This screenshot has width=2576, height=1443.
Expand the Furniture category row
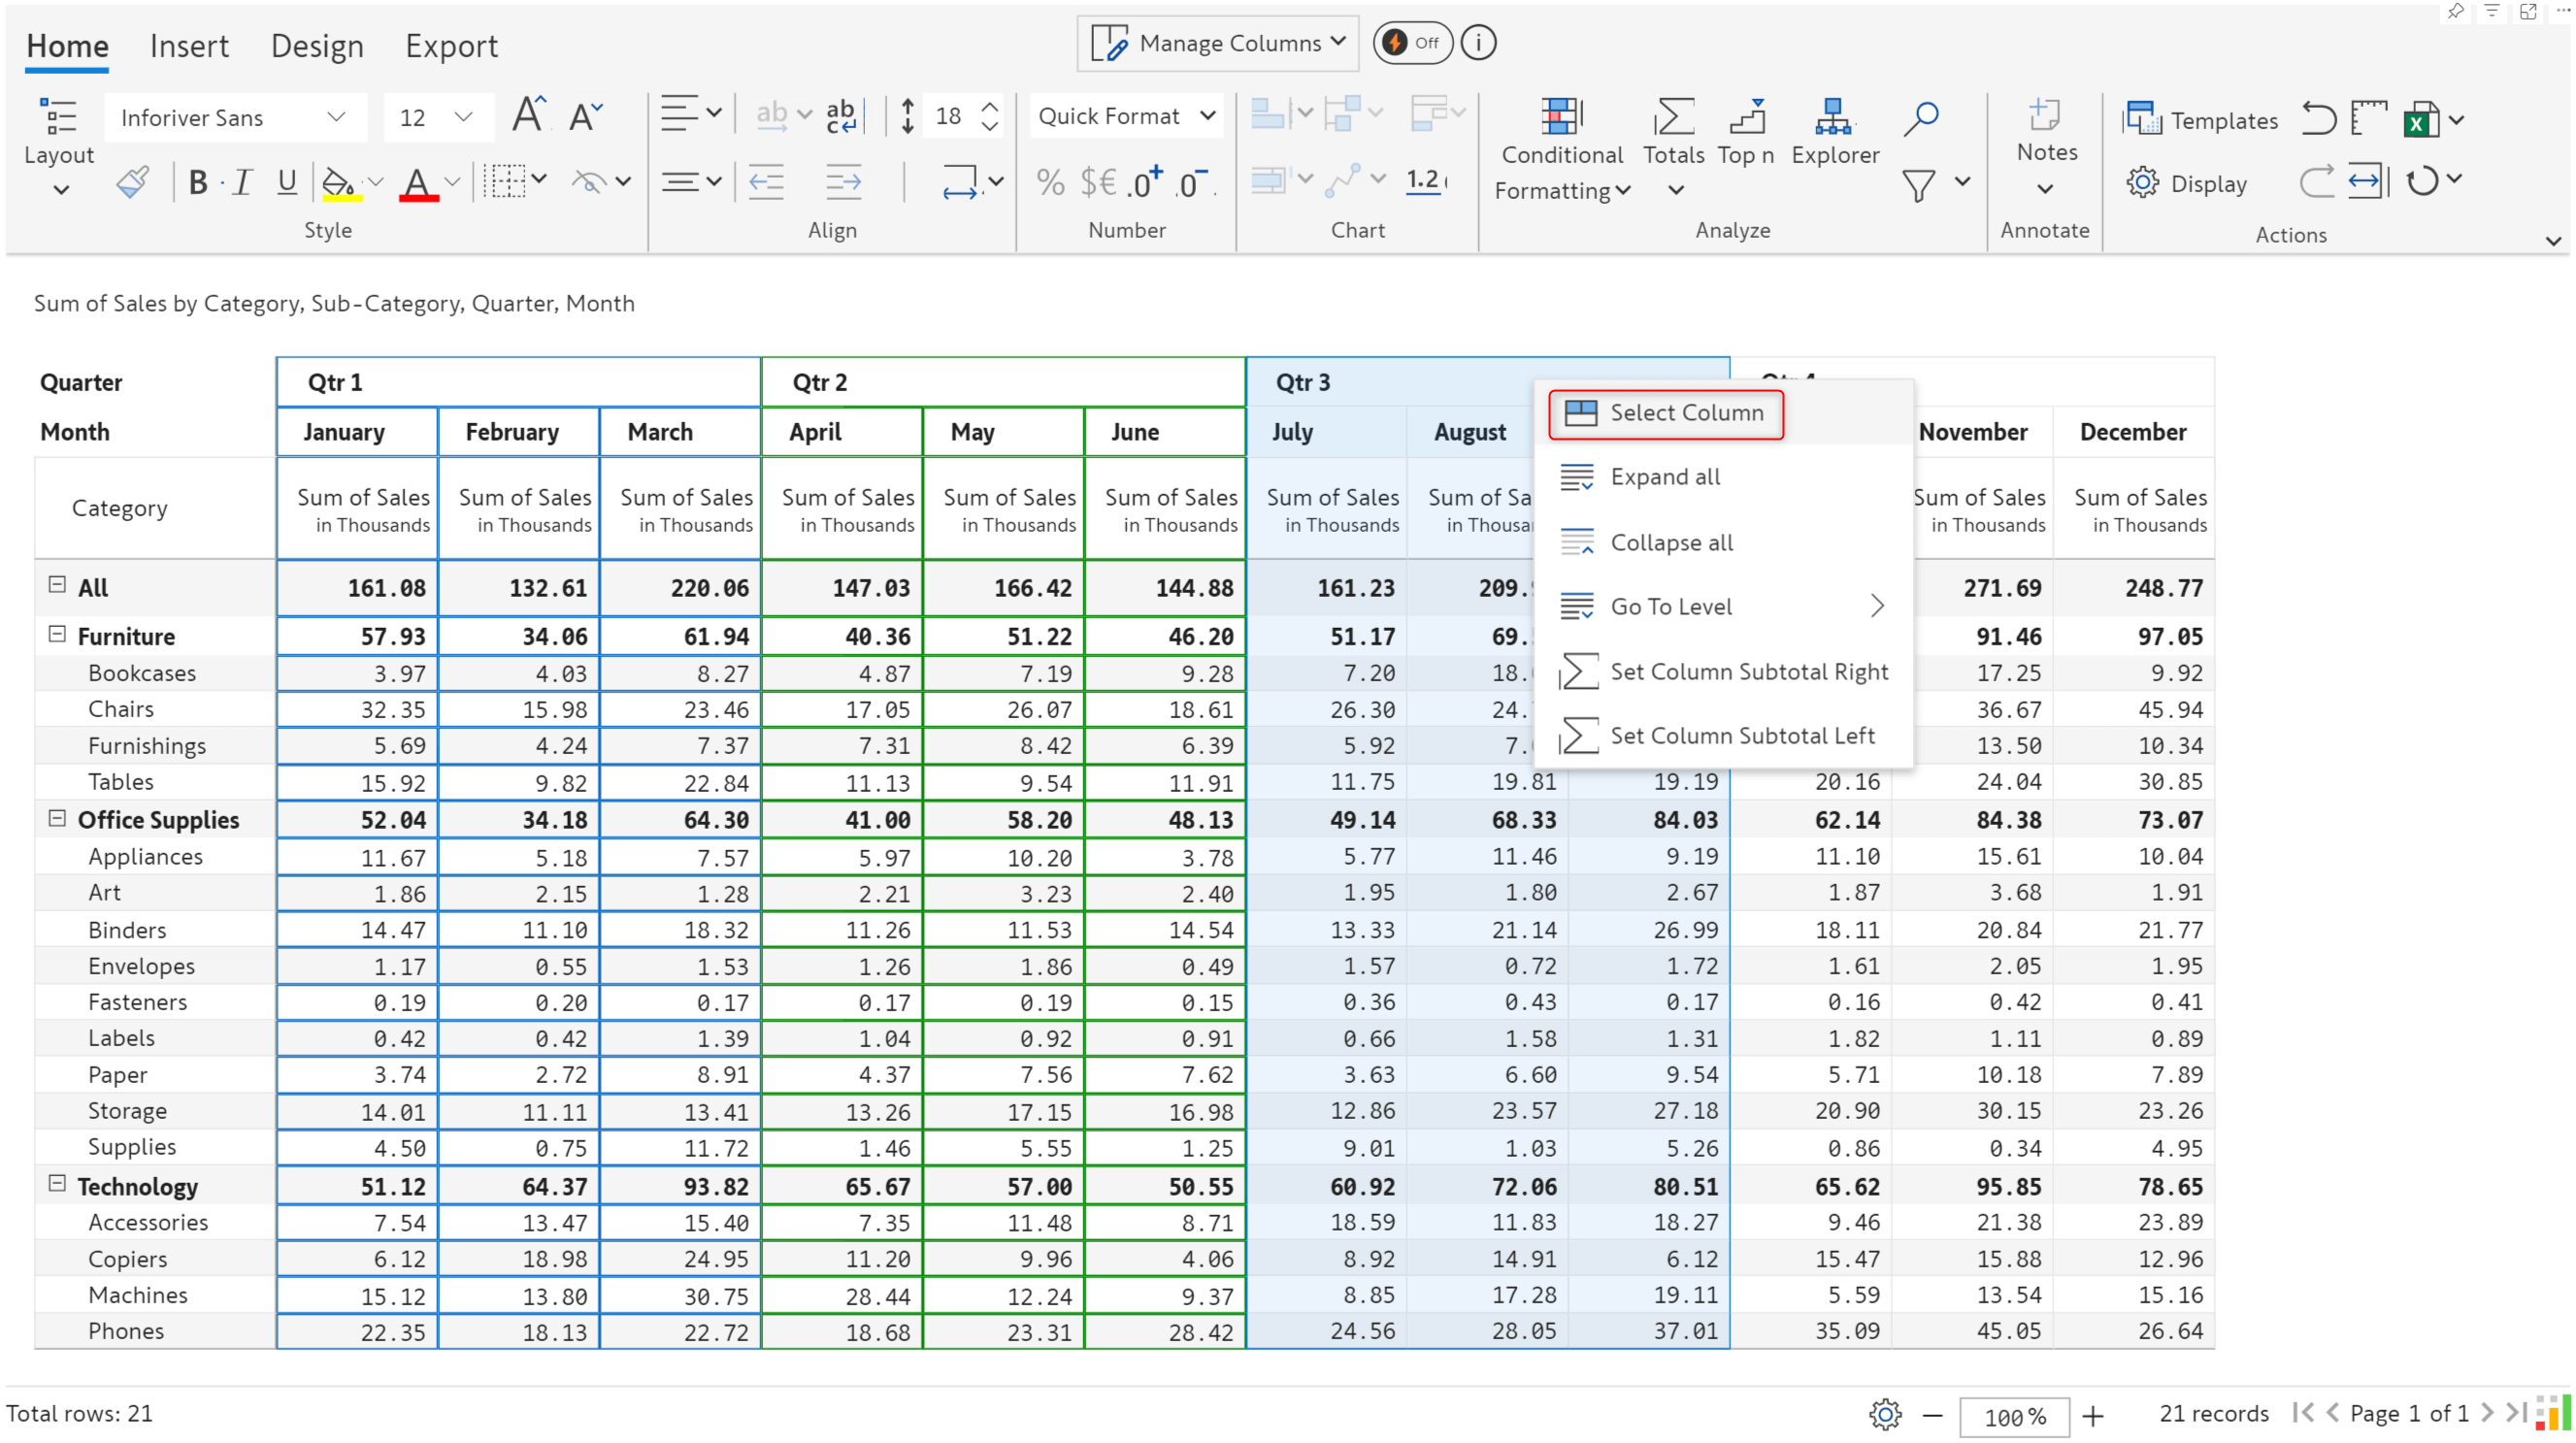(56, 635)
